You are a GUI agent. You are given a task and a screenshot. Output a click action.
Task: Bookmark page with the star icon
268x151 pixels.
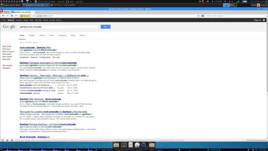(x=198, y=16)
